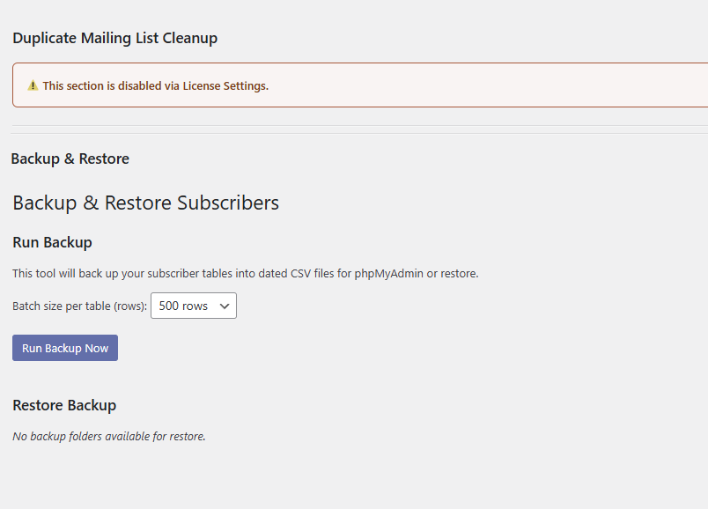The height and width of the screenshot is (509, 708).
Task: Click the warning icon in the disabled notice
Action: tap(33, 85)
